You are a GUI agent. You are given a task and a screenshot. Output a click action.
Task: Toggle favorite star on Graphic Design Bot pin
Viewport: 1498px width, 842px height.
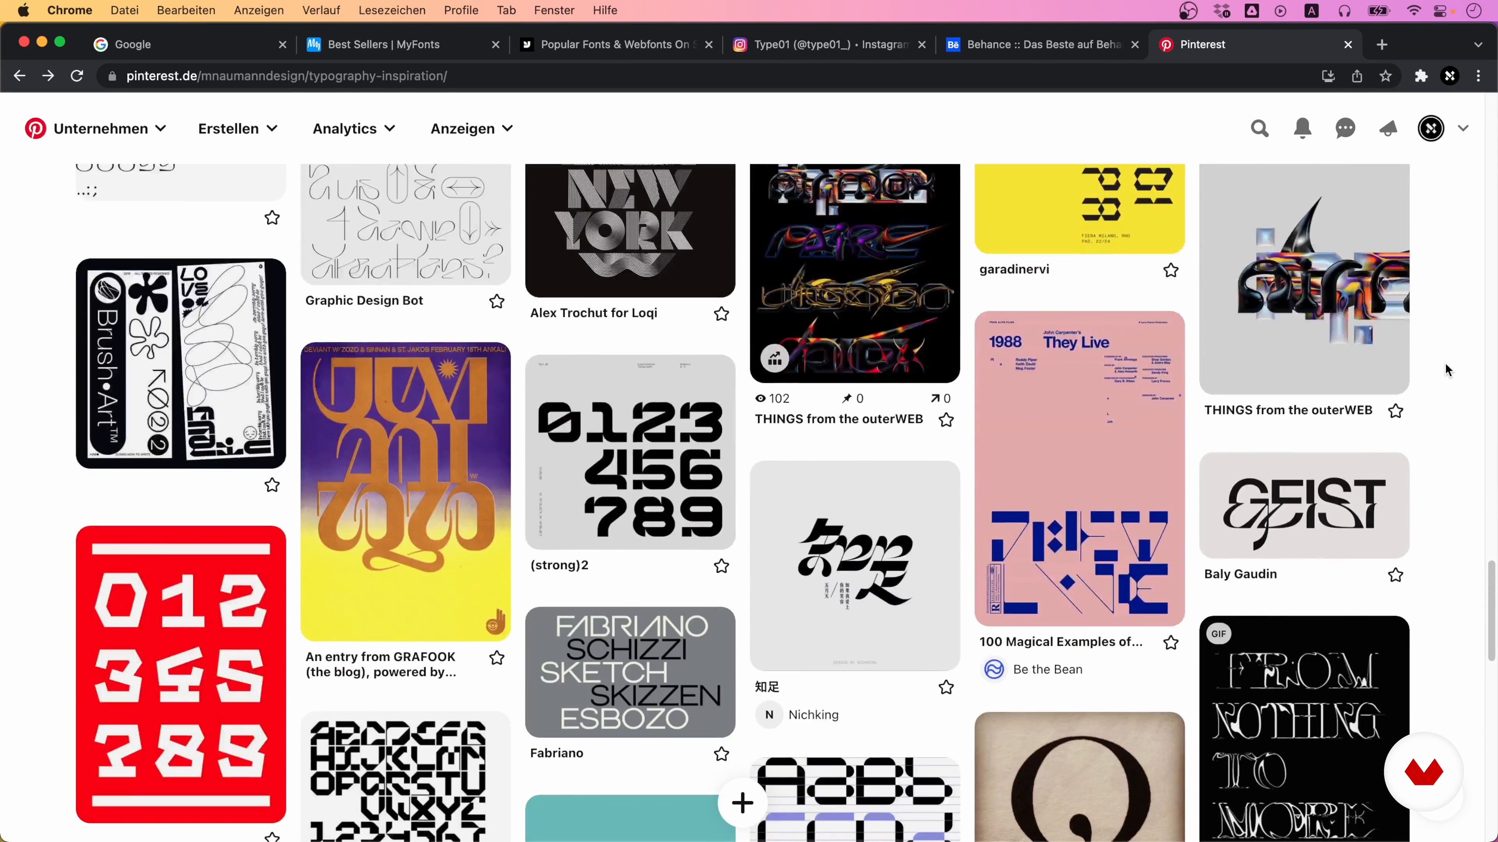[497, 301]
